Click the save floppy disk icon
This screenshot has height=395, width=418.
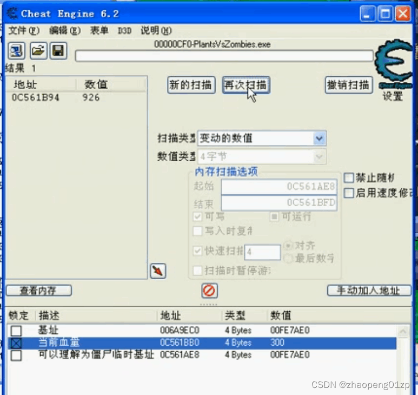(x=58, y=51)
